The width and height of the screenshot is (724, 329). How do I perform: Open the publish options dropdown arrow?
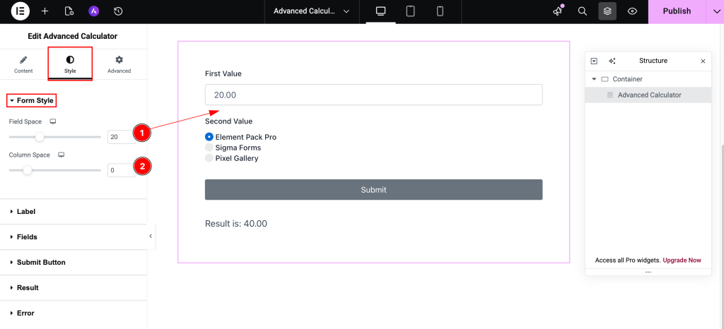pyautogui.click(x=714, y=11)
